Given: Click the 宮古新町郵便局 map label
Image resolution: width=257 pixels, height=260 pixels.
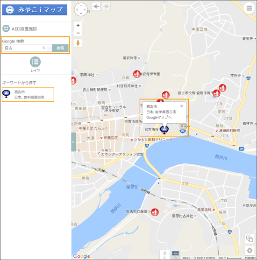Looking at the screenshot, I should point(95,90).
